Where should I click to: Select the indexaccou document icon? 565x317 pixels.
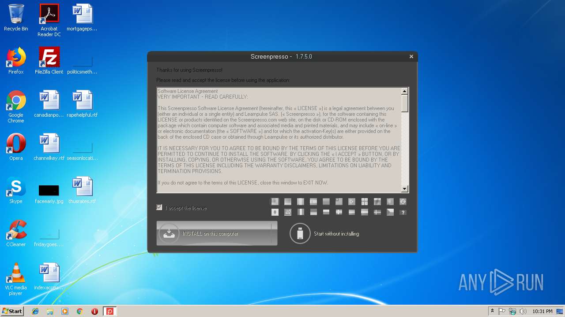point(49,276)
